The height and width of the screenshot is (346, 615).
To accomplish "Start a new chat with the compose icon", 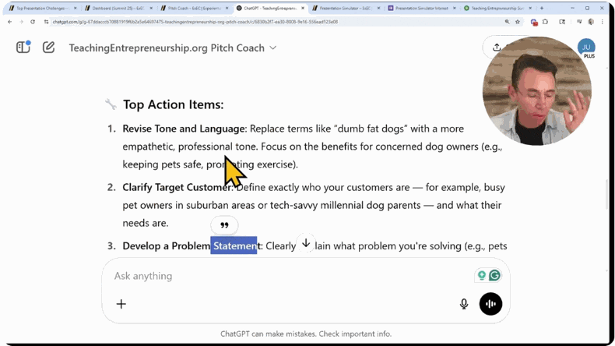I will pyautogui.click(x=48, y=48).
